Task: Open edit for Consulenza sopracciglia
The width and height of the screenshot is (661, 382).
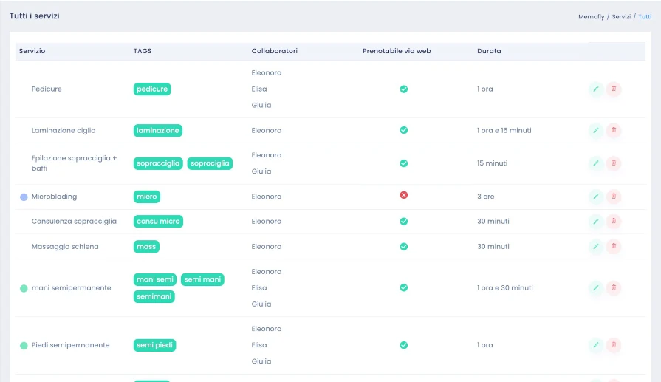Action: 596,222
